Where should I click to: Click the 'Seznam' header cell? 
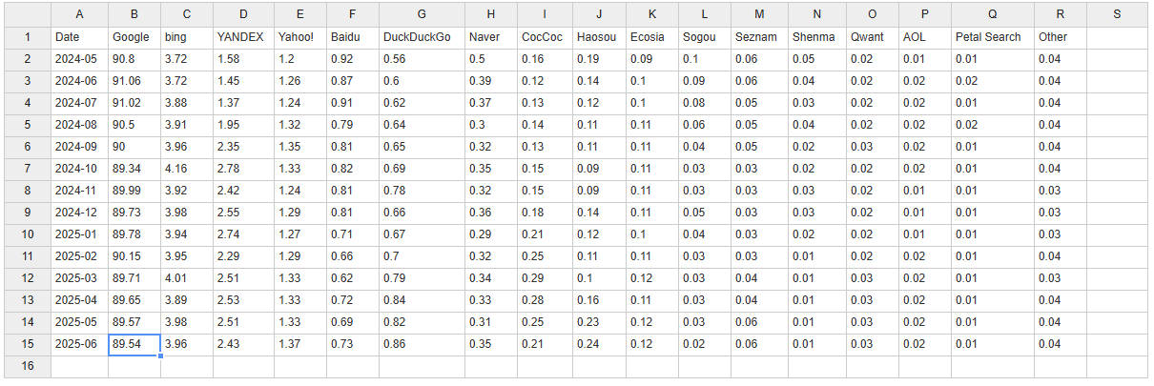(x=759, y=37)
